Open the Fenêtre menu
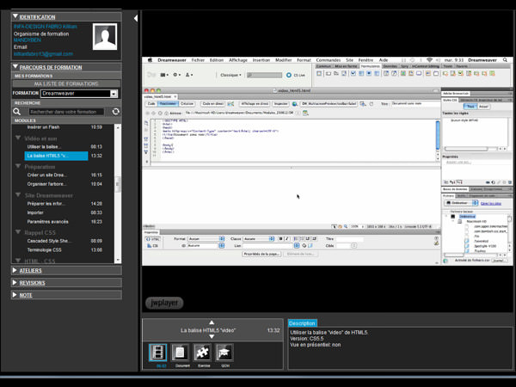The image size is (516, 387). click(x=365, y=60)
